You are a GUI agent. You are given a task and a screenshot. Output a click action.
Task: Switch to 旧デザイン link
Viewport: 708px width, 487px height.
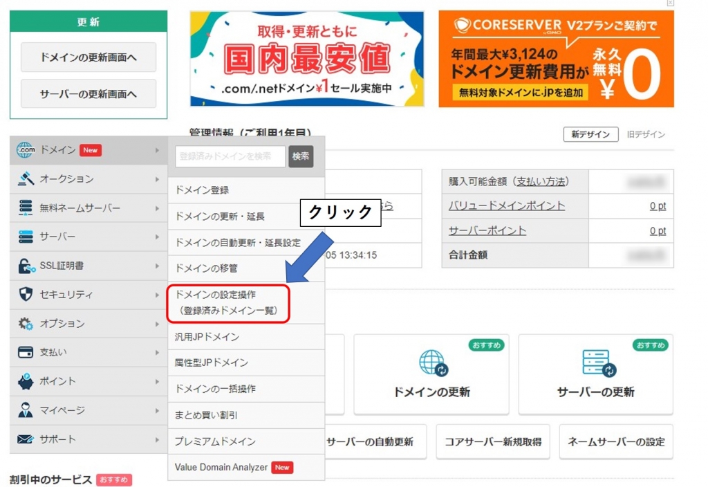(x=646, y=134)
